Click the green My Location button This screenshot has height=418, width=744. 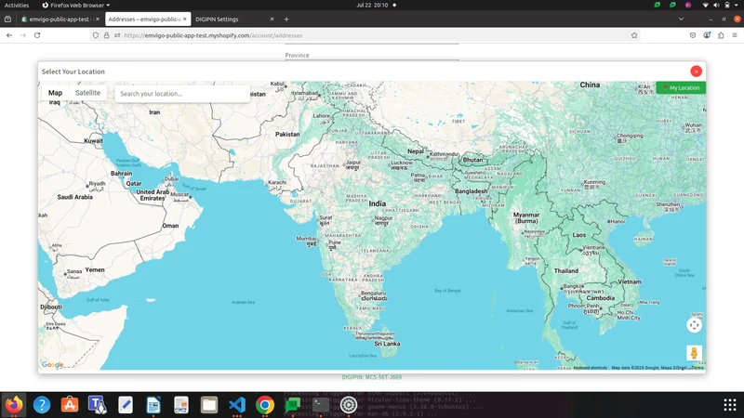click(x=681, y=87)
